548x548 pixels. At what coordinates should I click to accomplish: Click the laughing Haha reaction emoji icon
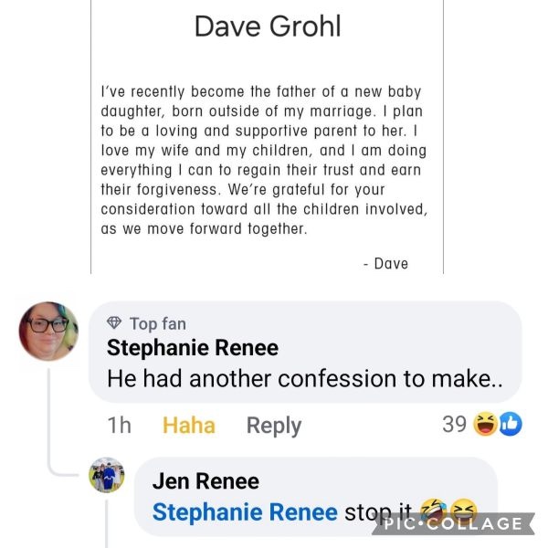pyautogui.click(x=485, y=425)
